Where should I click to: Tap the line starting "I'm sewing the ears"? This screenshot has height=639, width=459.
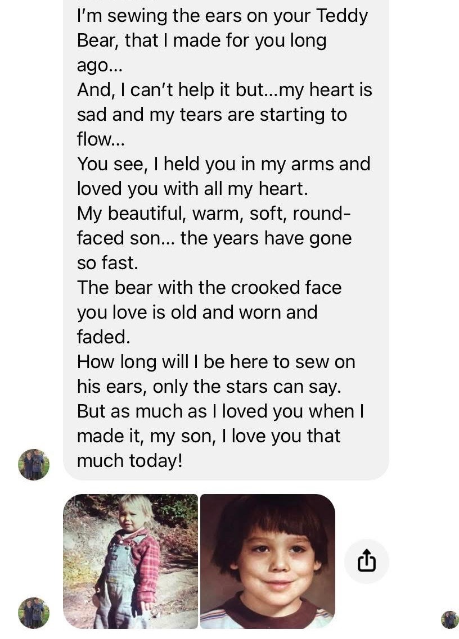pos(222,16)
